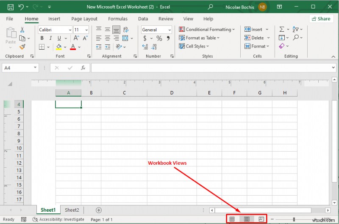Increase indent in Alignment group

(x=108, y=47)
